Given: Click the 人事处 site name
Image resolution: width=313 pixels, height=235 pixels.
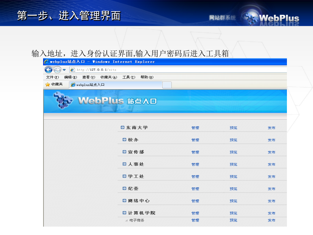Looking at the screenshot, I should point(136,164).
